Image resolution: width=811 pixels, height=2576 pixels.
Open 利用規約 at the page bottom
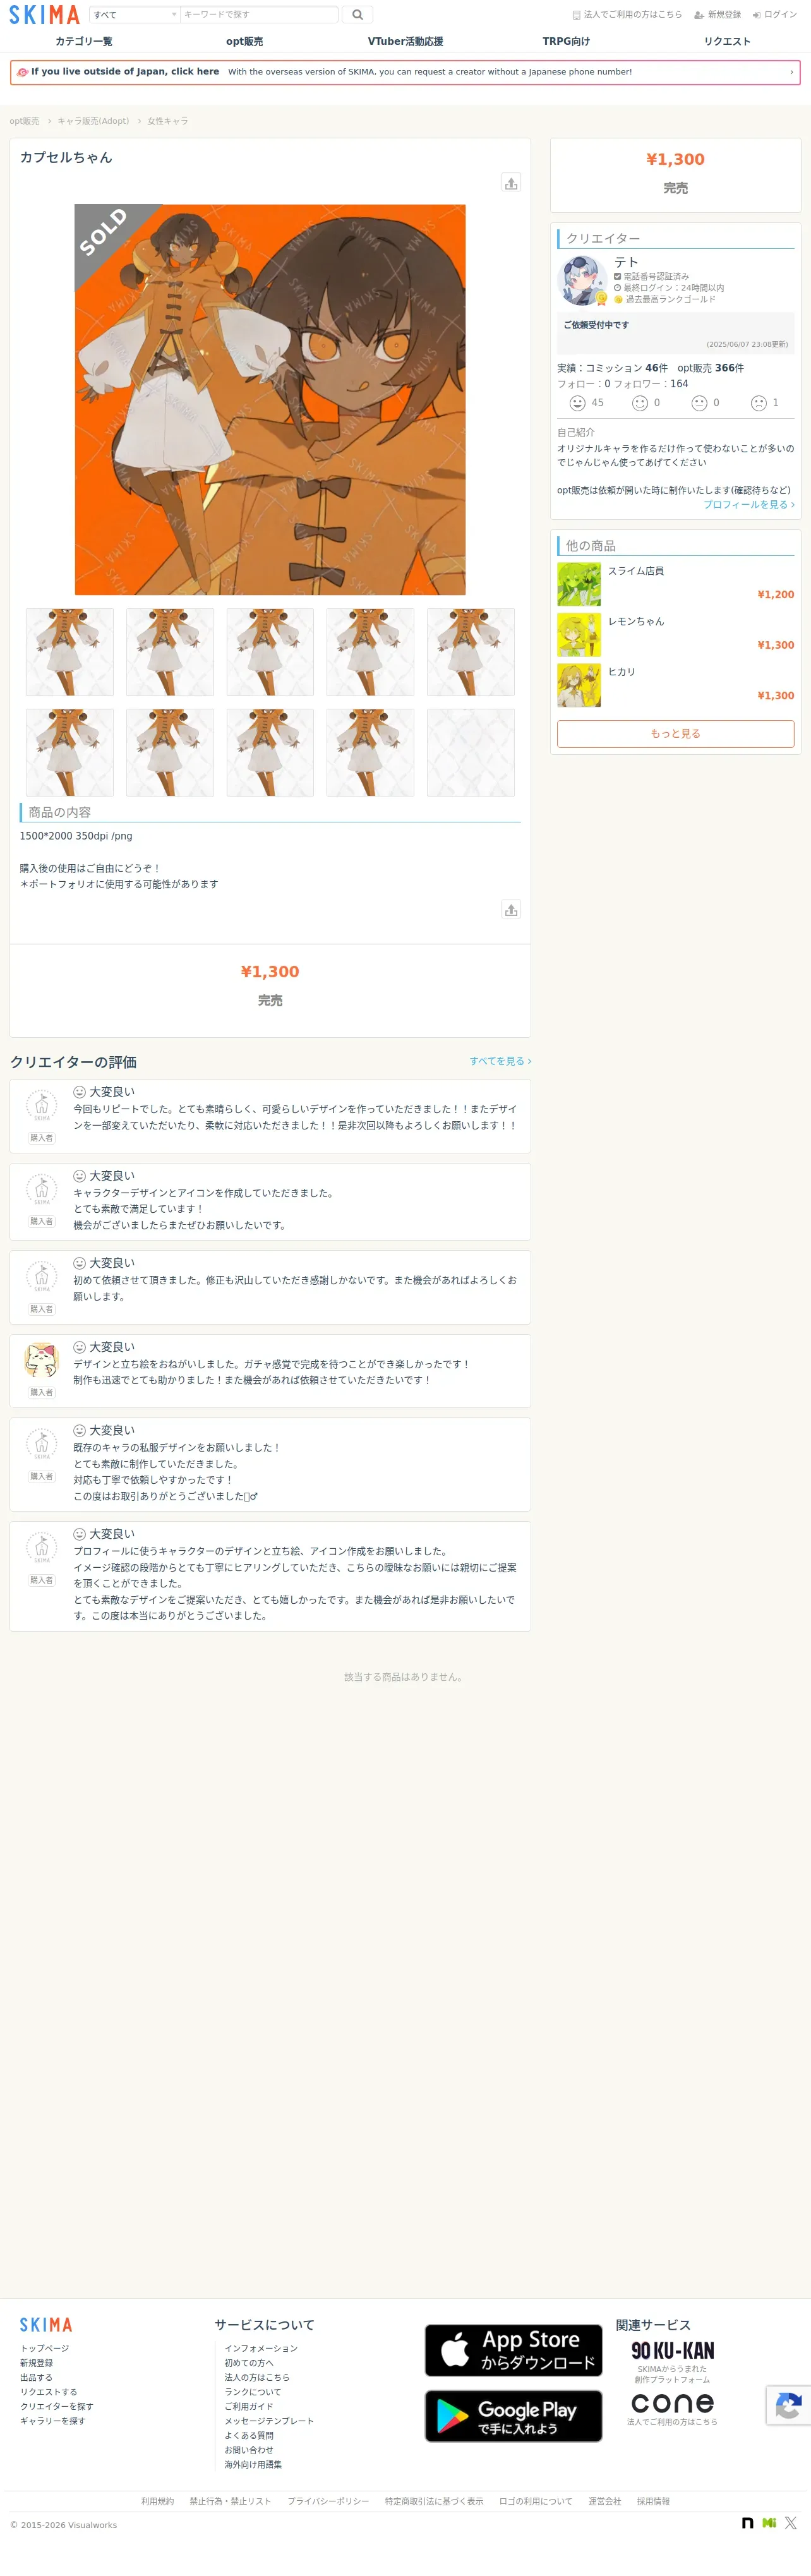157,2501
